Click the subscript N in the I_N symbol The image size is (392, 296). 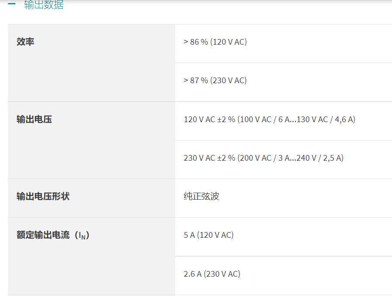(x=83, y=237)
